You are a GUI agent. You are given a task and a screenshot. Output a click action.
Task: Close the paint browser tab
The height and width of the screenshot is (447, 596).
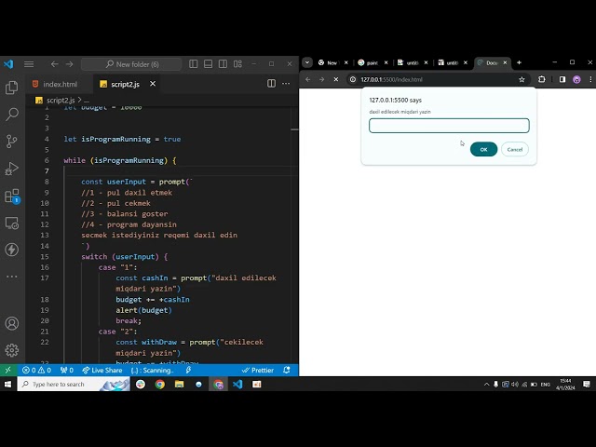(x=386, y=62)
